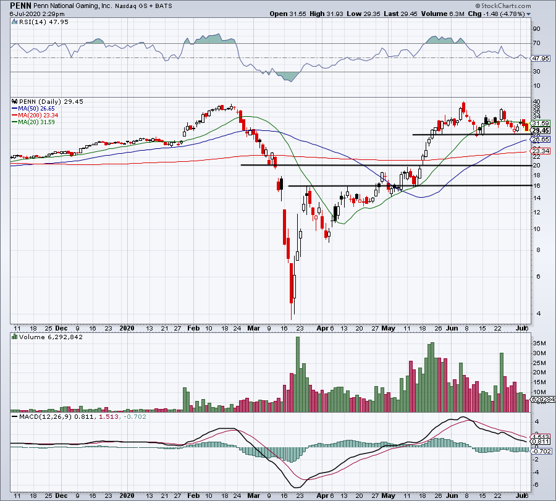Click the PENN (Daily) 29.45 legend text

coord(51,101)
